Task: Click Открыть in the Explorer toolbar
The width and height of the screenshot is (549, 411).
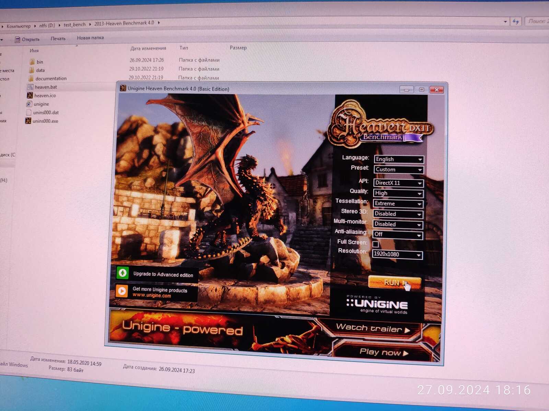Action: (x=27, y=39)
